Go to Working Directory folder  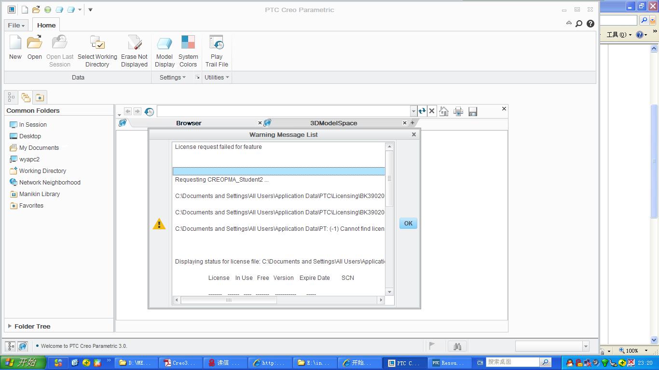click(x=38, y=171)
